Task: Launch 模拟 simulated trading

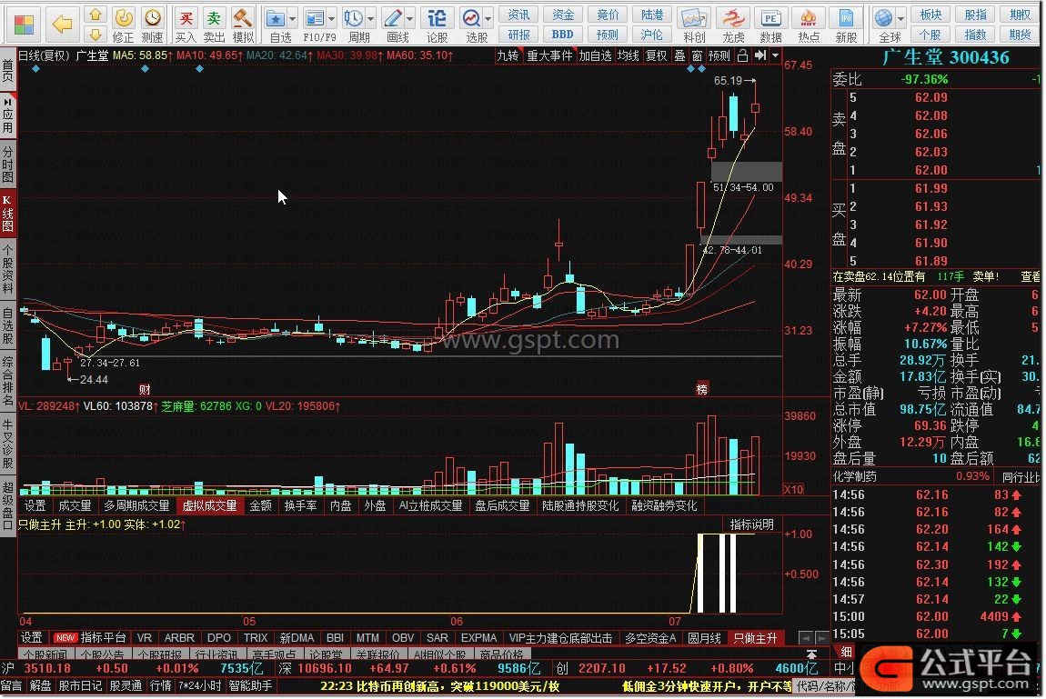Action: [243, 25]
